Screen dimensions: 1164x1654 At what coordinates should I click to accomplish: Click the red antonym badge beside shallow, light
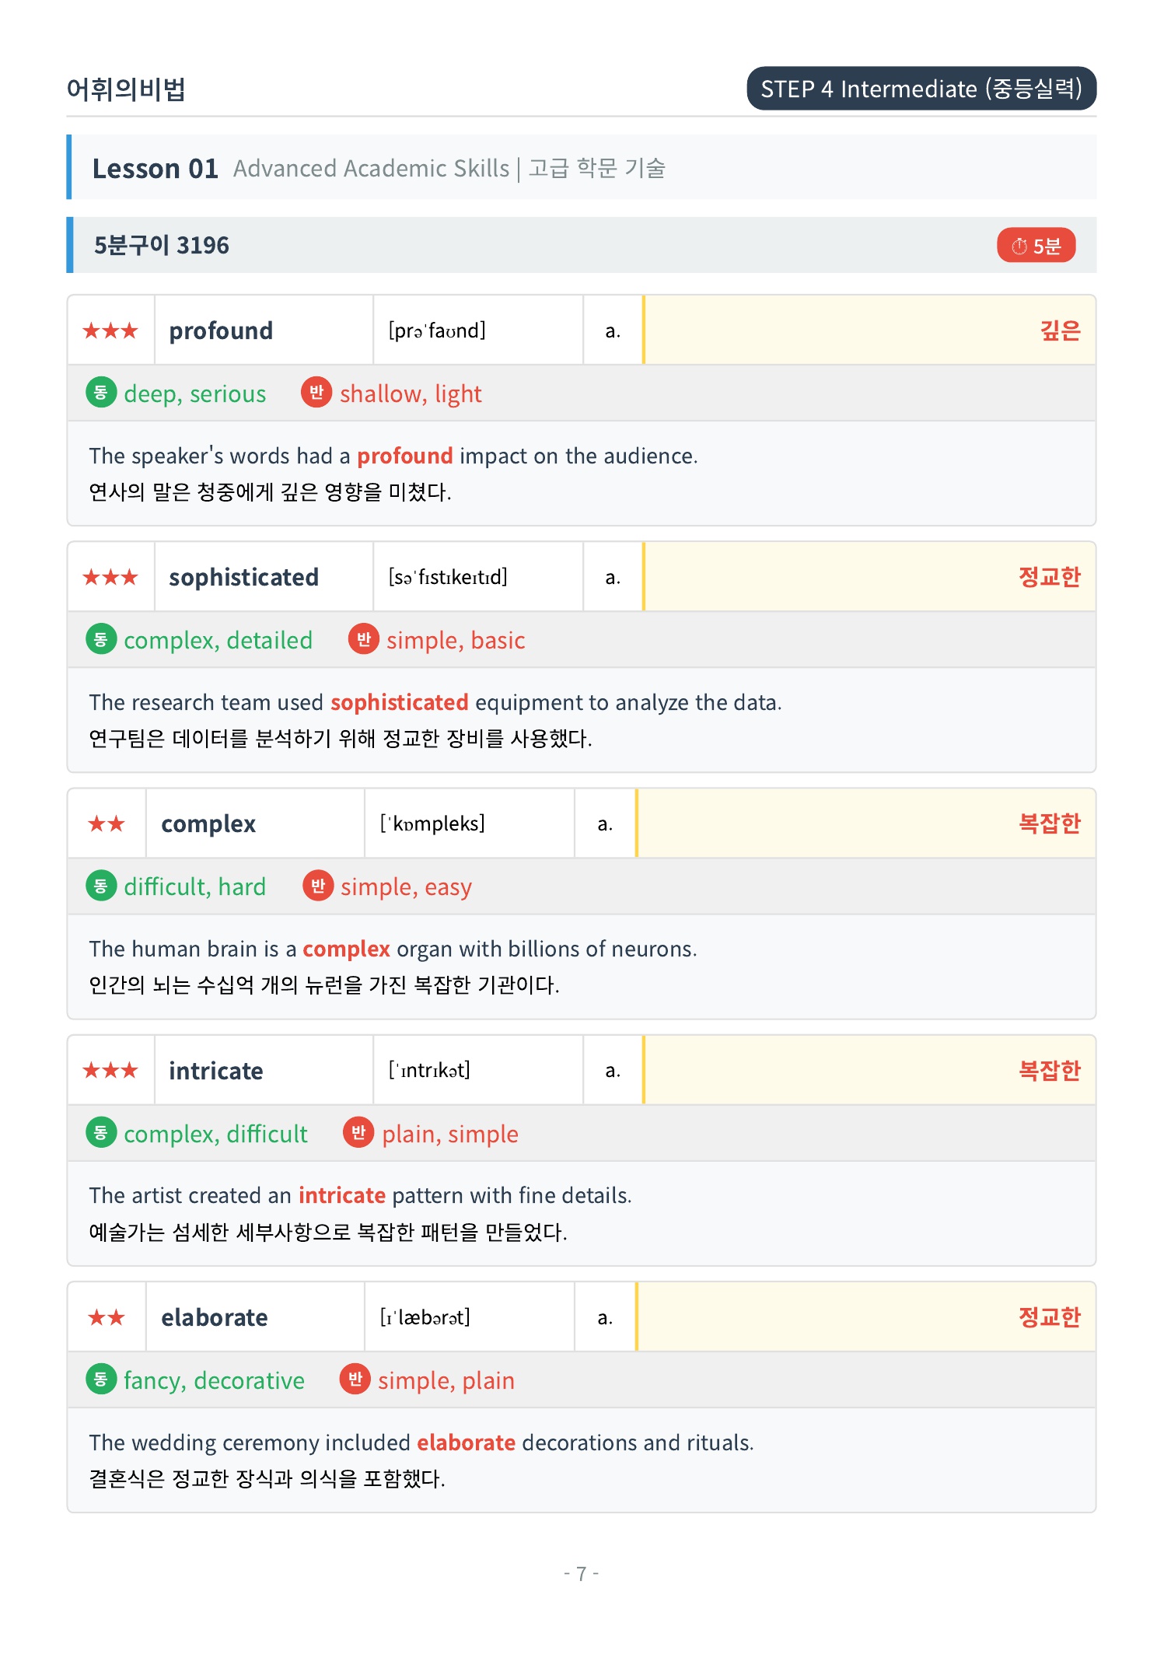[x=316, y=393]
